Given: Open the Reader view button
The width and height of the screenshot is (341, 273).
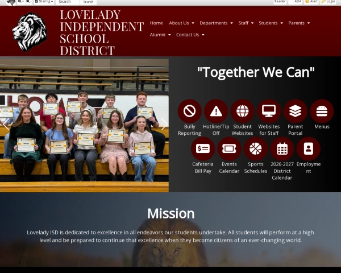Looking at the screenshot, I should coord(280,2).
